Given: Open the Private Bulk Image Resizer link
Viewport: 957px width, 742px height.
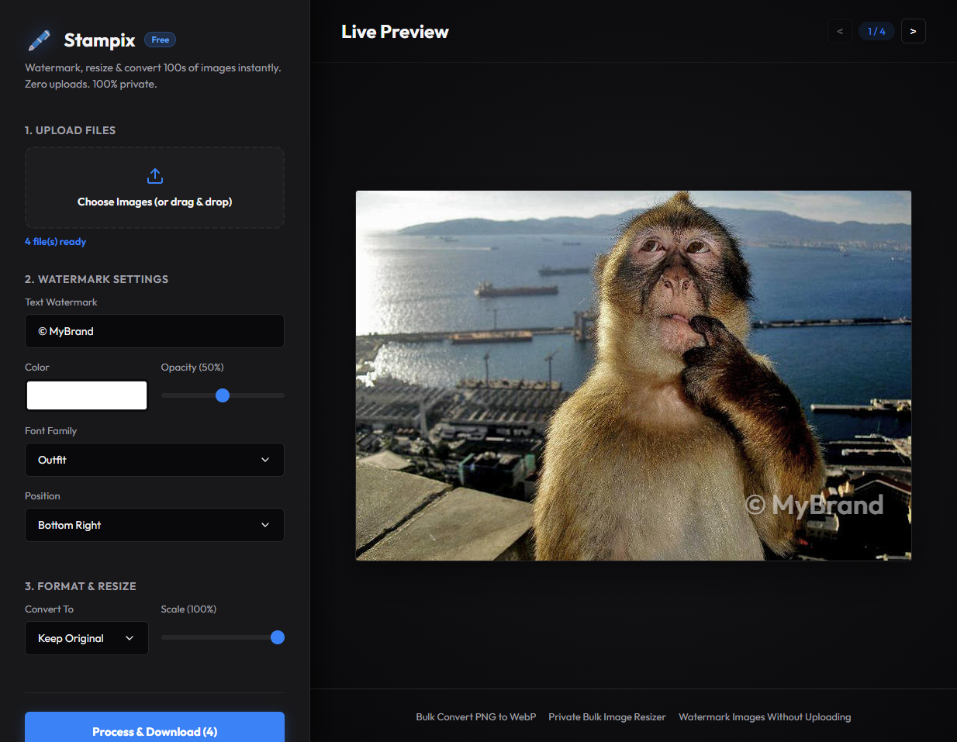Looking at the screenshot, I should click(607, 716).
